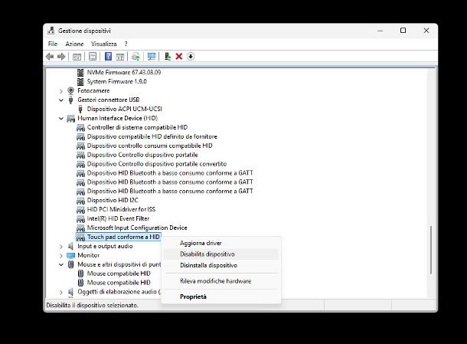The width and height of the screenshot is (467, 344).
Task: Click the Mouse e altri dispositivi category icon
Action: click(70, 264)
